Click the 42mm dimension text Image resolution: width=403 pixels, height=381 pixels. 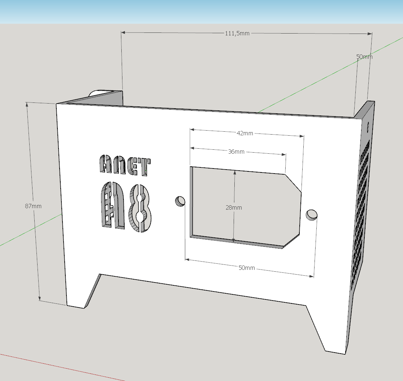(x=245, y=133)
